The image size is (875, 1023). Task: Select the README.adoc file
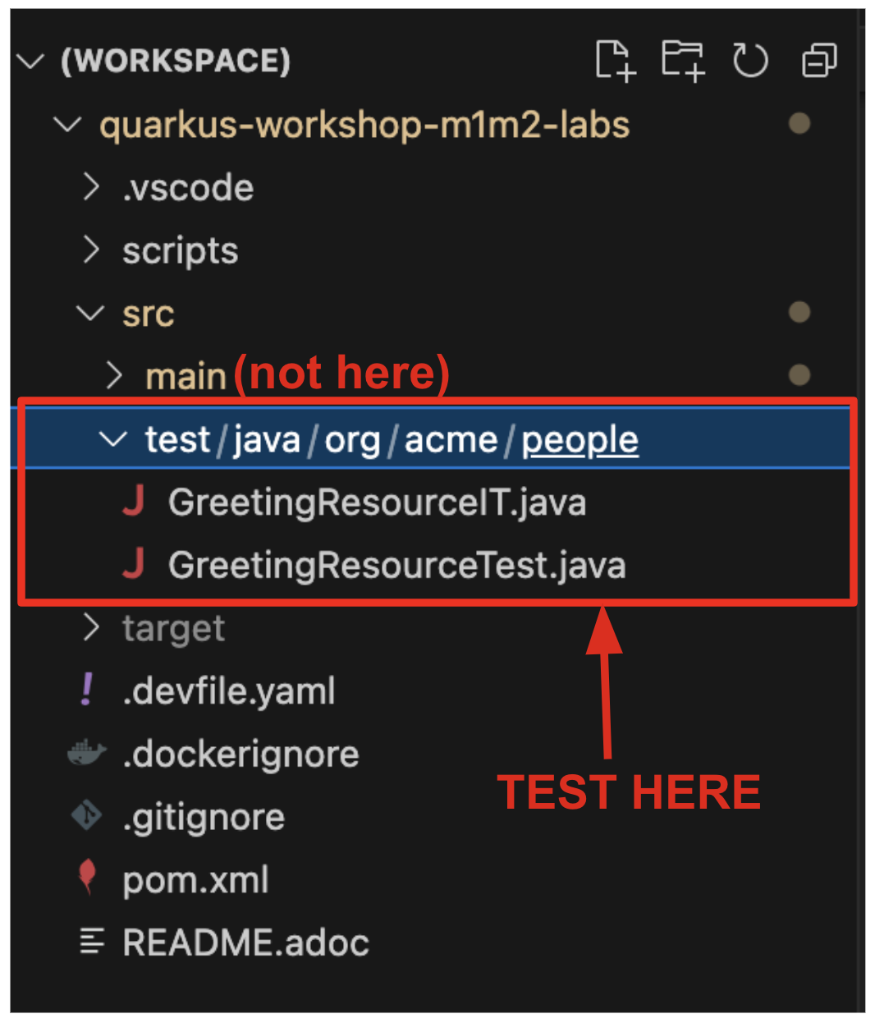(x=246, y=943)
